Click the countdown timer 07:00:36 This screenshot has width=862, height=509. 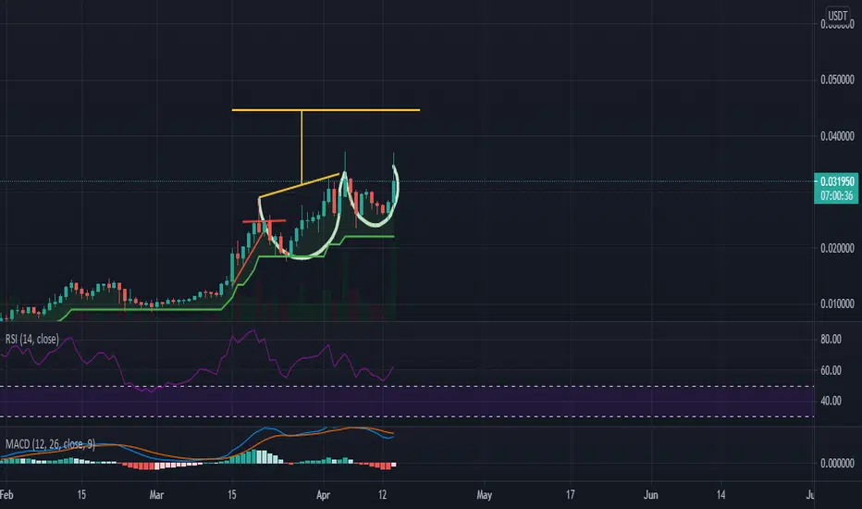[x=837, y=195]
